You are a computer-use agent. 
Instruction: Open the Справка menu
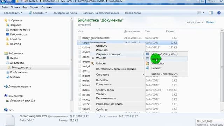(47, 7)
